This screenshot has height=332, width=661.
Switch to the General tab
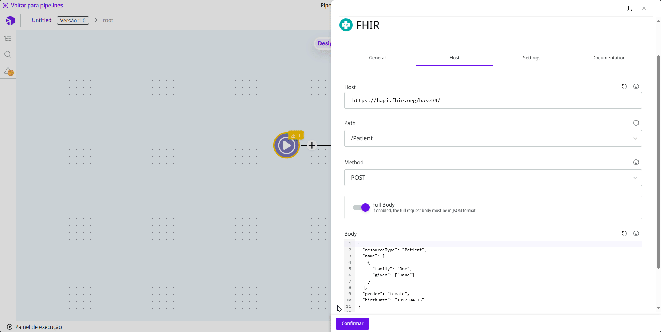tap(377, 58)
